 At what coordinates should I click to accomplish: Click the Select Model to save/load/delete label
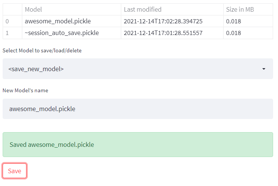pos(42,50)
